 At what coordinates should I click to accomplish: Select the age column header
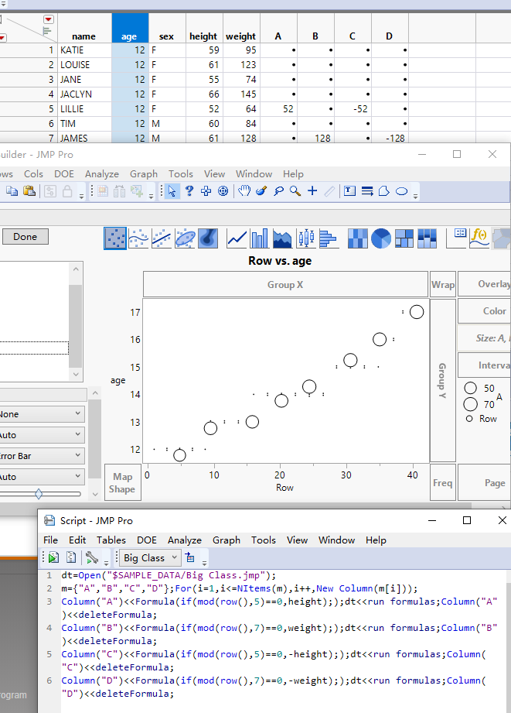pyautogui.click(x=129, y=36)
